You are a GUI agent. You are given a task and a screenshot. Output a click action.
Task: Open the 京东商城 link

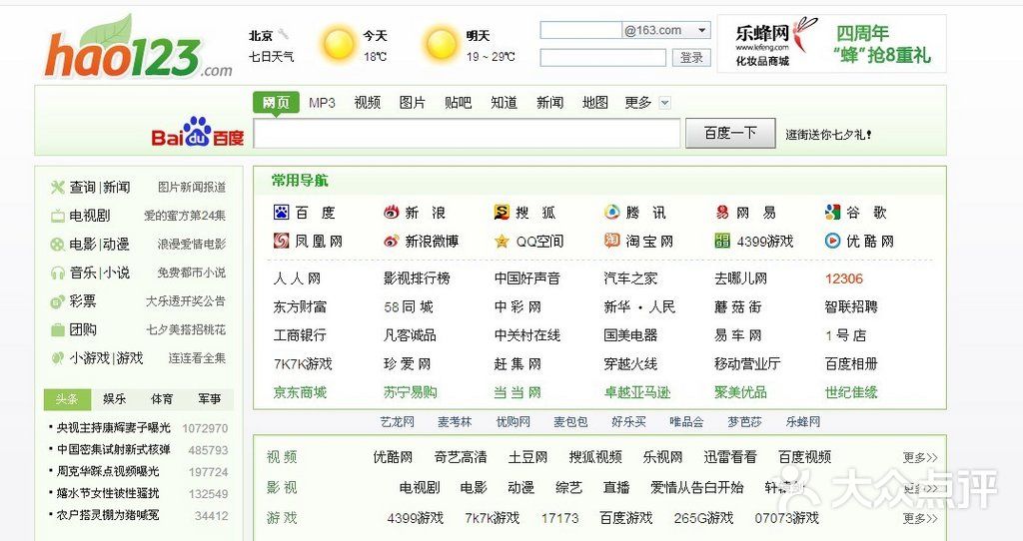click(x=300, y=392)
